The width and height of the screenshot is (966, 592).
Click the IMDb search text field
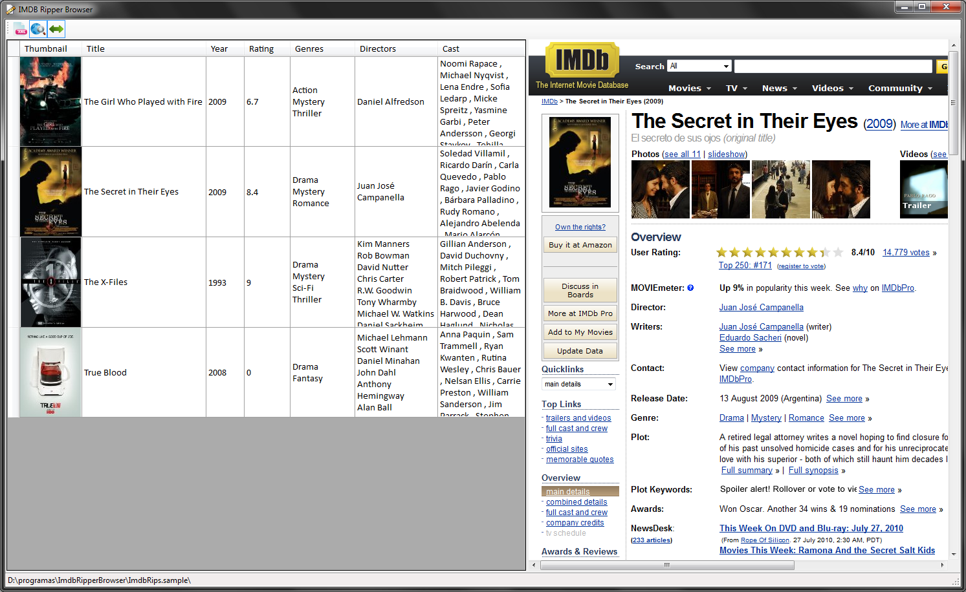(833, 66)
